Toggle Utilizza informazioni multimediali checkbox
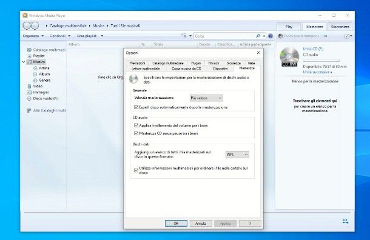The image size is (370, 240). point(136,170)
